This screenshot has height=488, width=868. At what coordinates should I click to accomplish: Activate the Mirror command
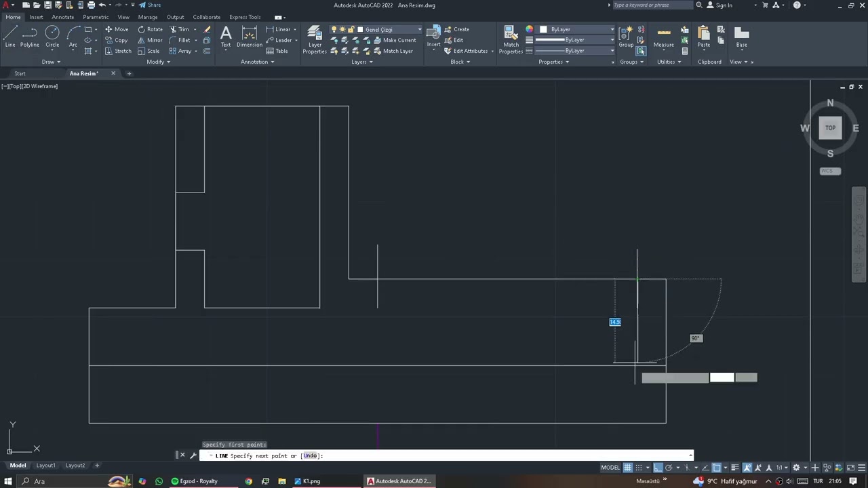pyautogui.click(x=150, y=40)
